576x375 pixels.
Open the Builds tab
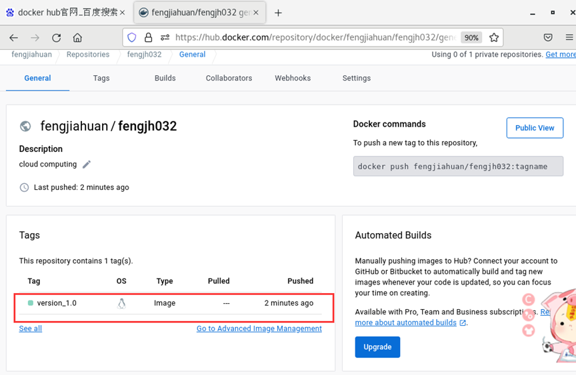click(x=165, y=78)
